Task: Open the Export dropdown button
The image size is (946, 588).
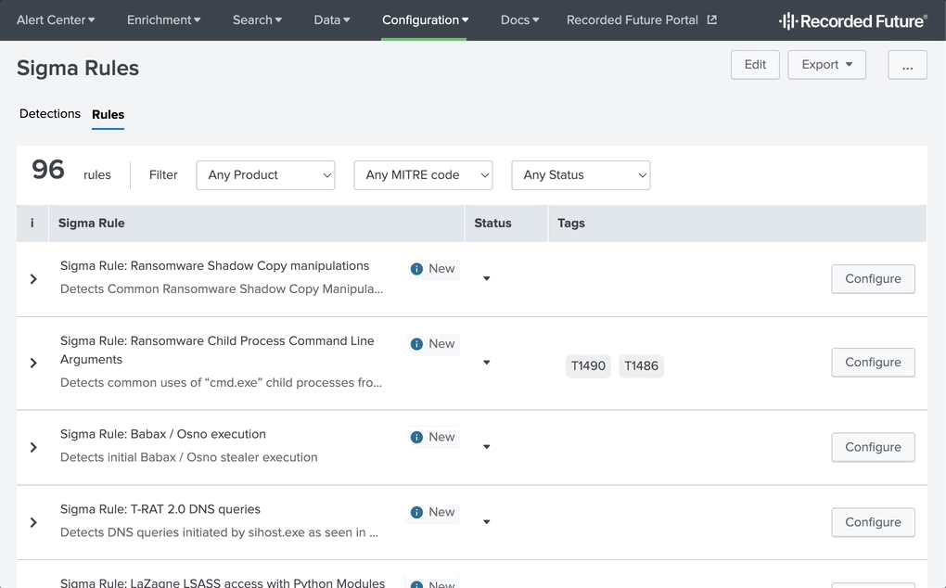Action: (x=826, y=65)
